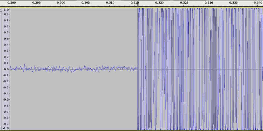
Task: Click the 0.340 mark on the timeline ruler
Action: pyautogui.click(x=258, y=3)
